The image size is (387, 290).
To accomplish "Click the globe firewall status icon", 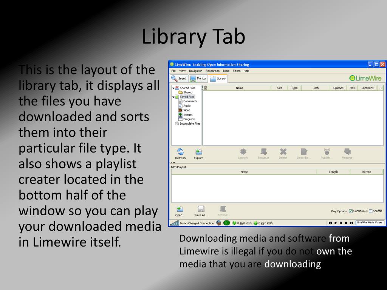I will tap(219, 223).
